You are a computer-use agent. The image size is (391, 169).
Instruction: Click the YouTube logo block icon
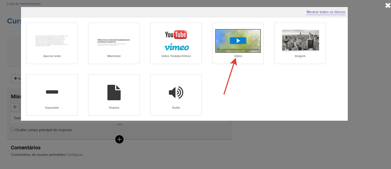[x=176, y=35]
